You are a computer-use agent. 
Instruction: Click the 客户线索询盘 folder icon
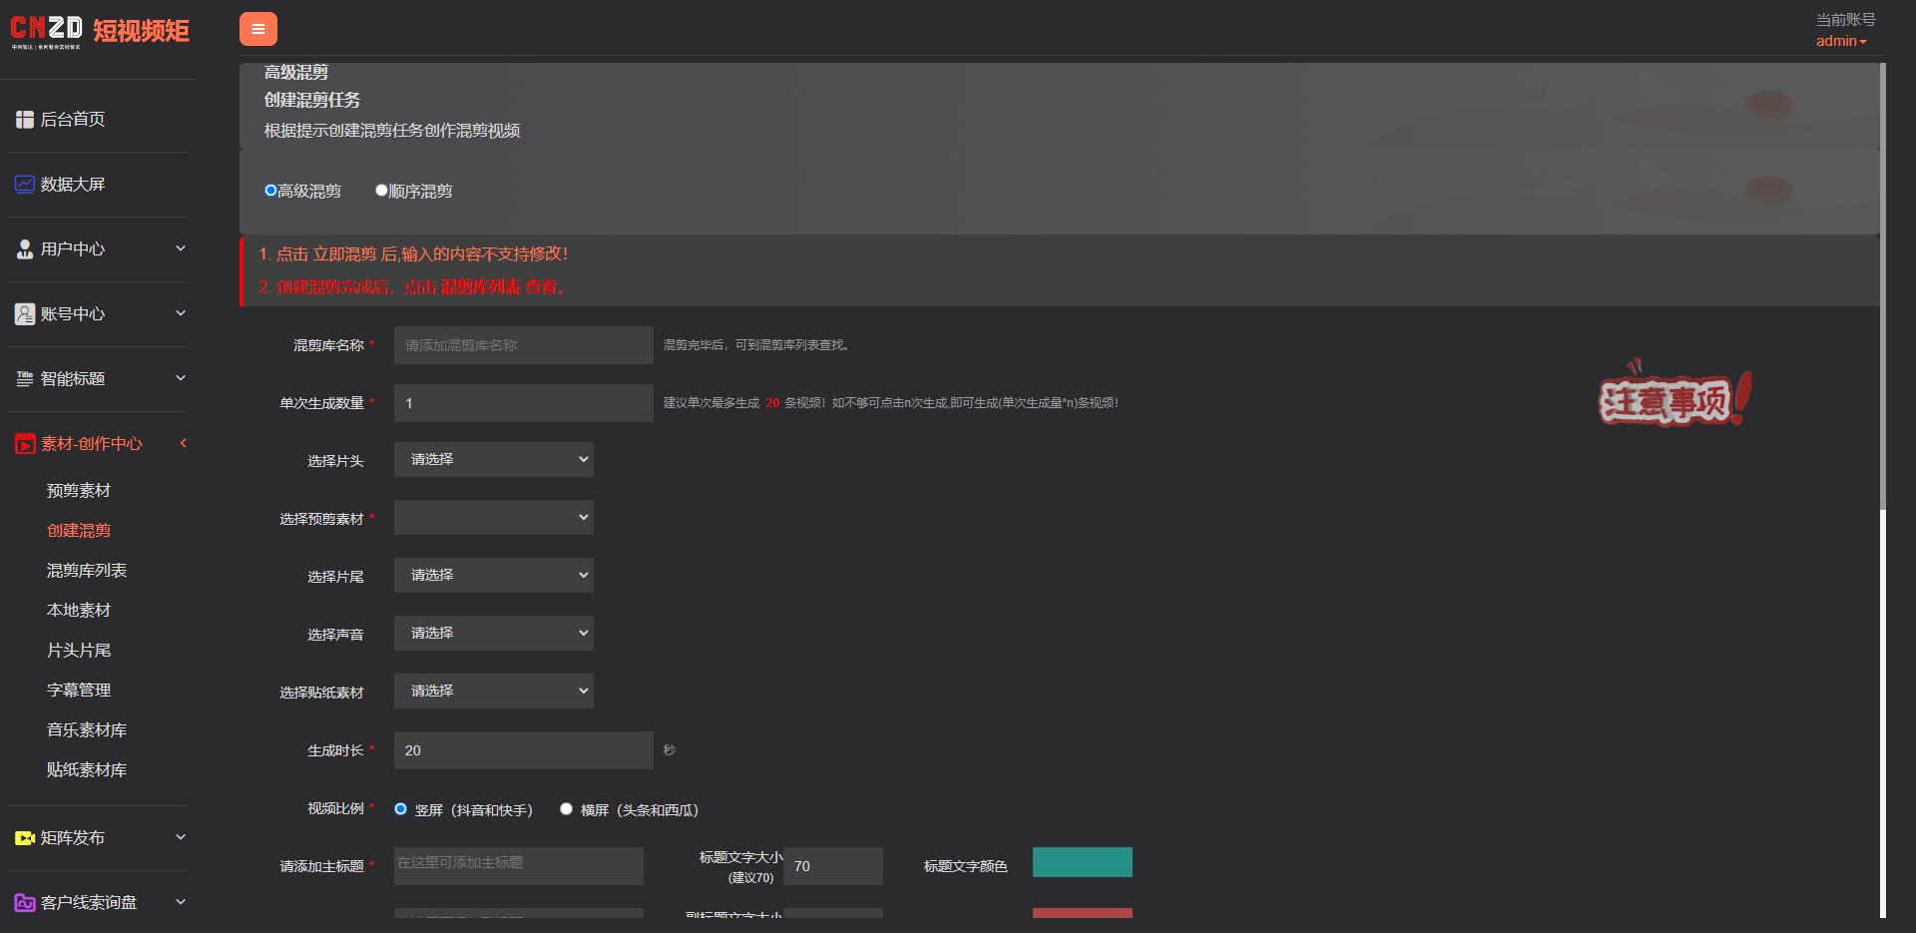click(x=25, y=903)
